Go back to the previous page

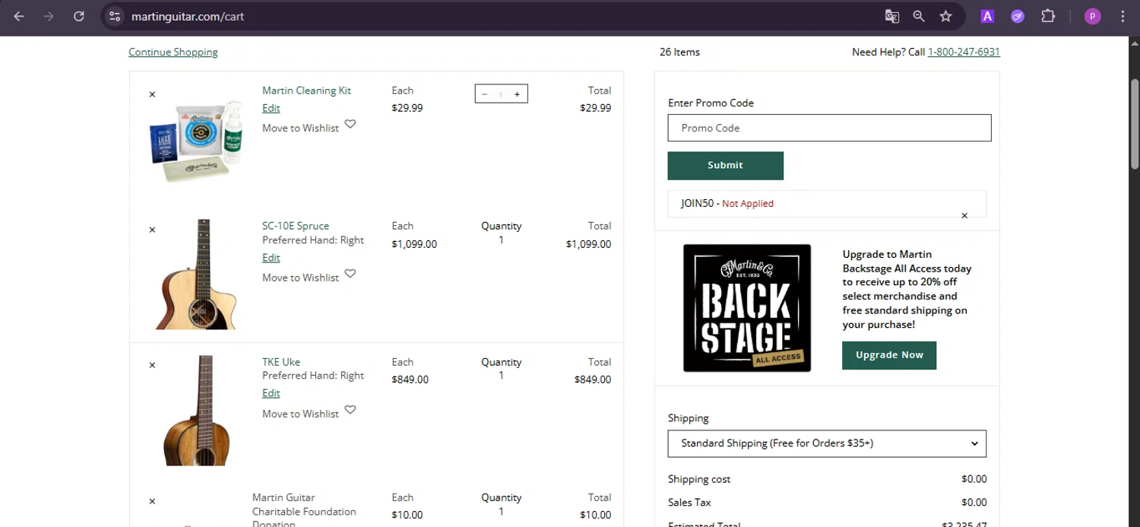tap(19, 16)
